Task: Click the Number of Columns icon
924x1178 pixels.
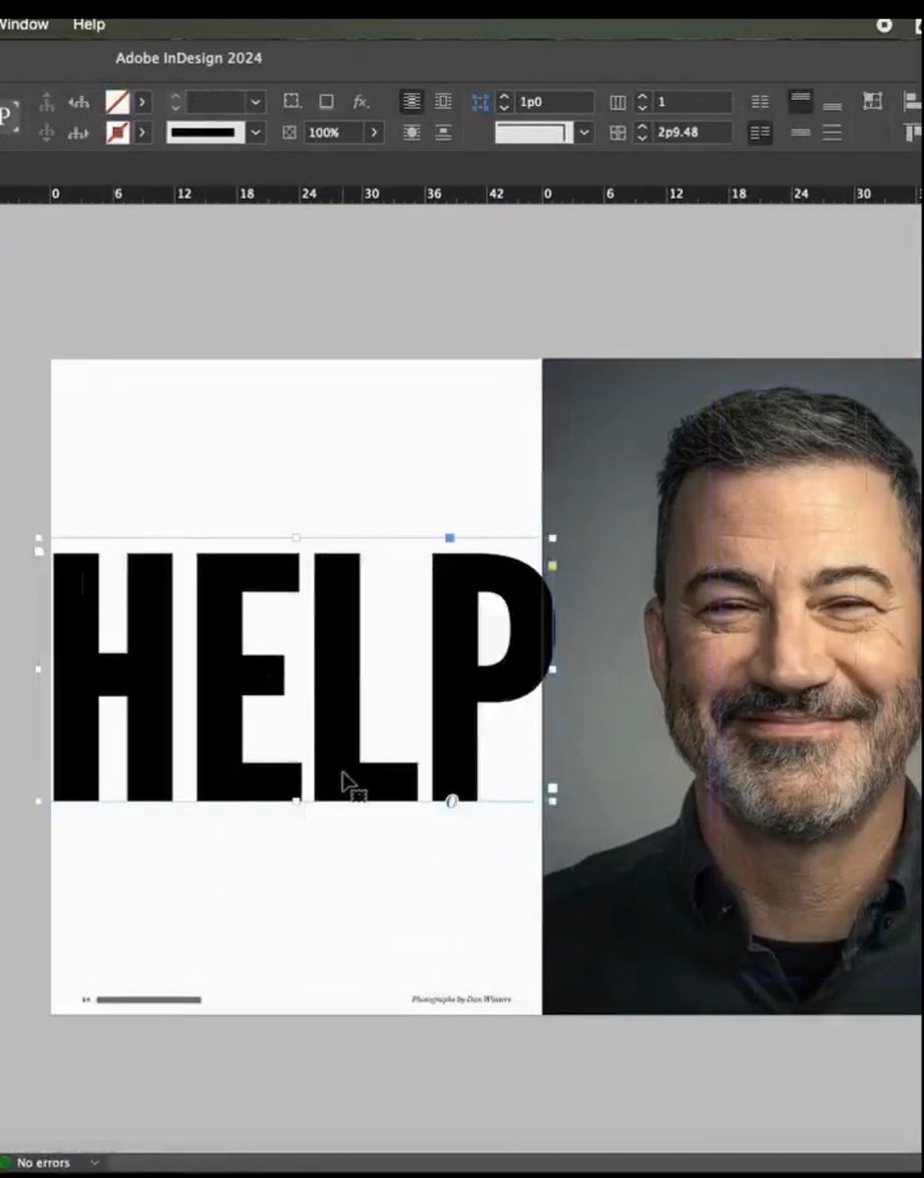Action: pyautogui.click(x=618, y=102)
